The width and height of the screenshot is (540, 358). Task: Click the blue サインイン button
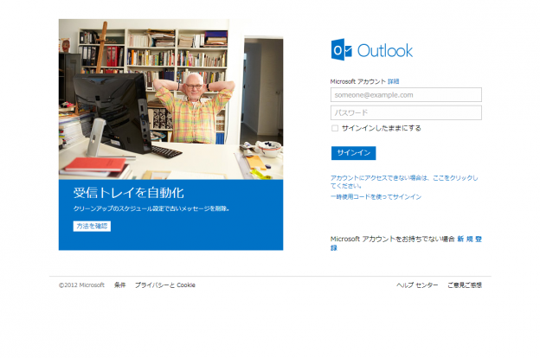pyautogui.click(x=353, y=153)
